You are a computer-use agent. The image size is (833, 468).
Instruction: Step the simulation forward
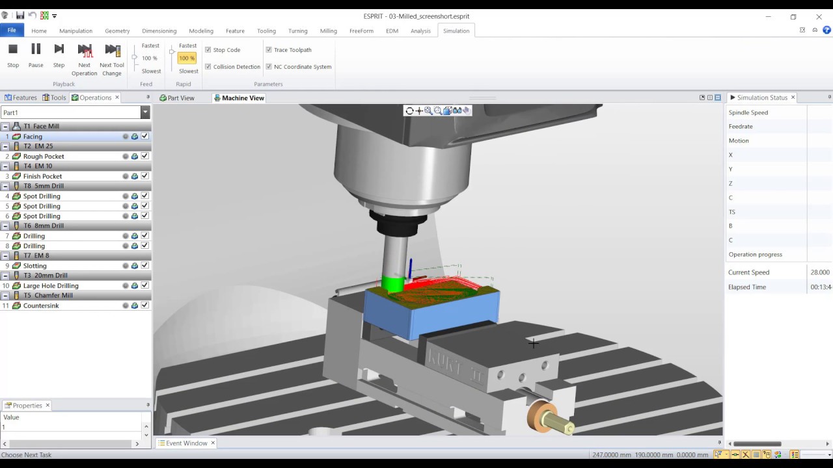pyautogui.click(x=59, y=55)
